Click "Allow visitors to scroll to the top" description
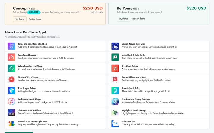The width and height of the screenshot is (214, 133). coord(147,91)
